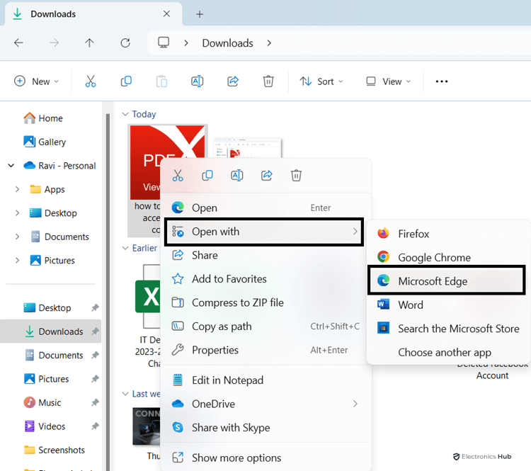Click the Cut icon in the main toolbar

(91, 81)
